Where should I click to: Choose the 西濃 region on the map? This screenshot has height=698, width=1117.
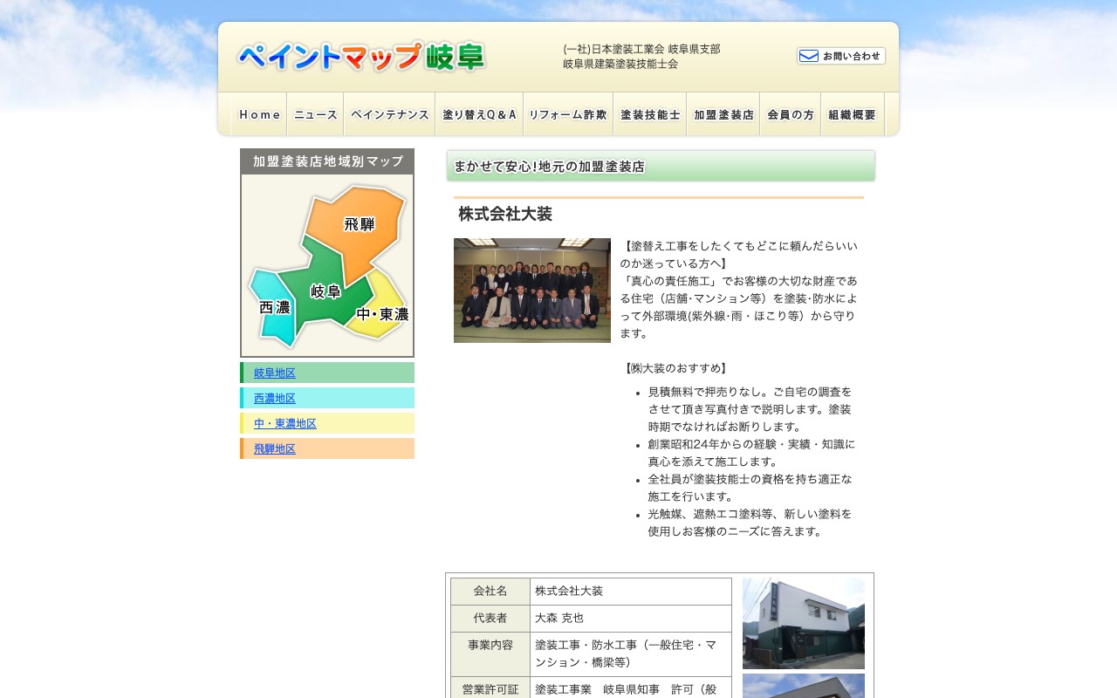(275, 307)
